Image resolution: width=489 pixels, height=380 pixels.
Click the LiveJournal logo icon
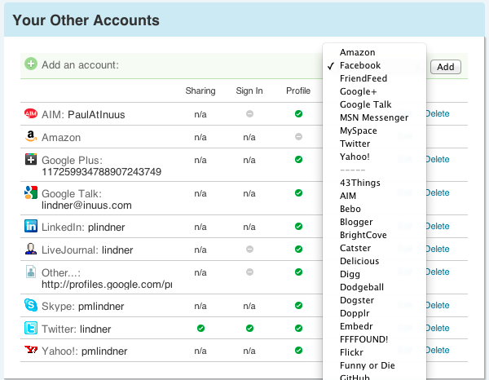click(x=31, y=249)
